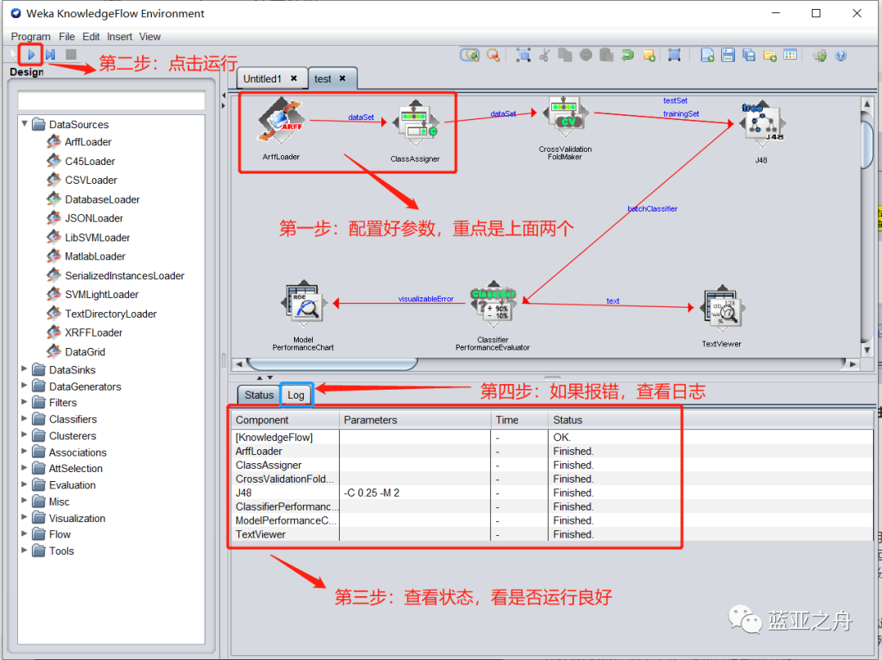
Task: Expand the Tools folder
Action: [24, 551]
